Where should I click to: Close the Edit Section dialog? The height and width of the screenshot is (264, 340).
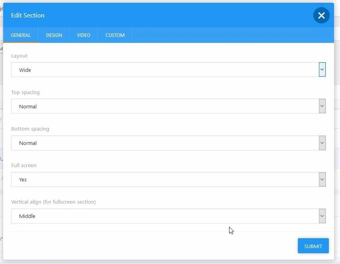[321, 15]
